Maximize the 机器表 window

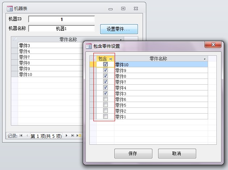point(123,9)
